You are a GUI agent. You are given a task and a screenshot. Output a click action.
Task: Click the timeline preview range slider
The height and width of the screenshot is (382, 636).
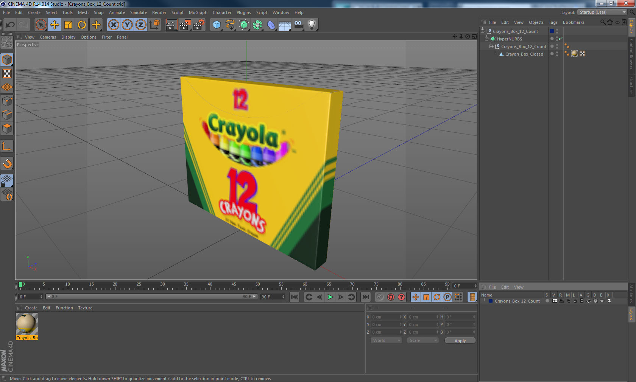click(x=151, y=297)
